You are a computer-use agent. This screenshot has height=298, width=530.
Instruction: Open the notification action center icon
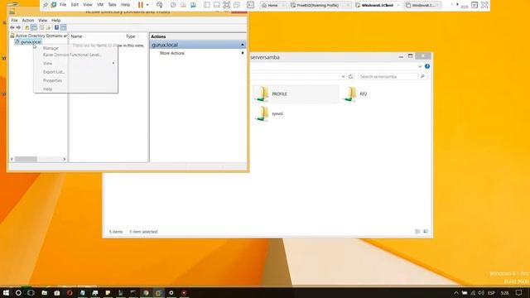point(519,292)
